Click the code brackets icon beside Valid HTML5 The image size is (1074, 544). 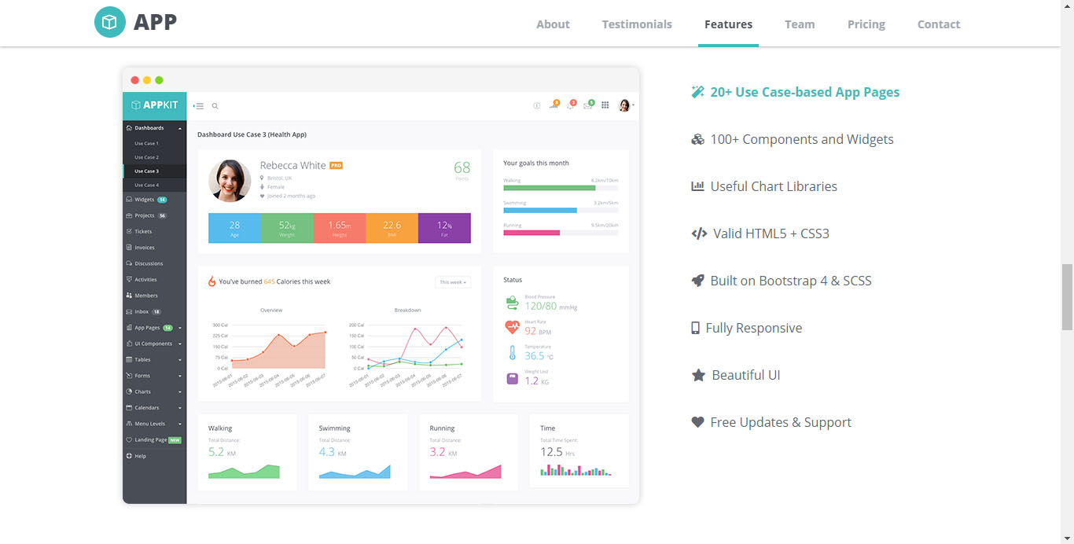click(699, 233)
